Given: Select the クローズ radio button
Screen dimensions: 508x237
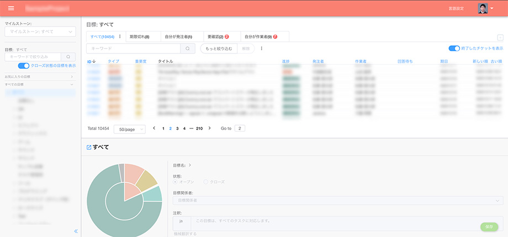Looking at the screenshot, I should point(207,181).
